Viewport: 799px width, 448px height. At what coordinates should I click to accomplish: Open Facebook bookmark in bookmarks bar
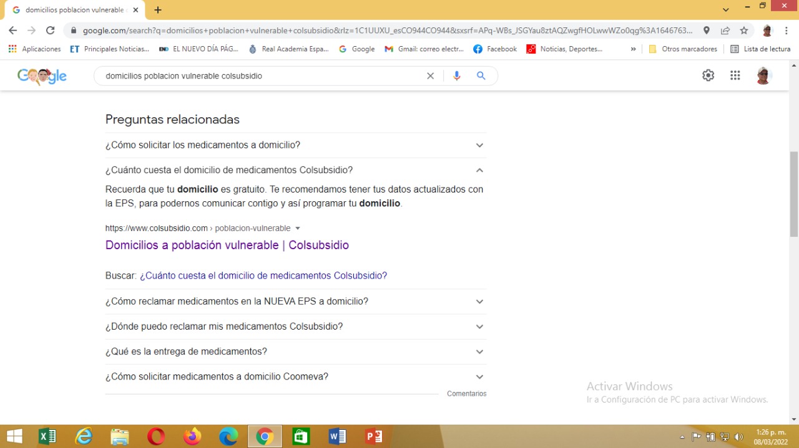point(495,49)
